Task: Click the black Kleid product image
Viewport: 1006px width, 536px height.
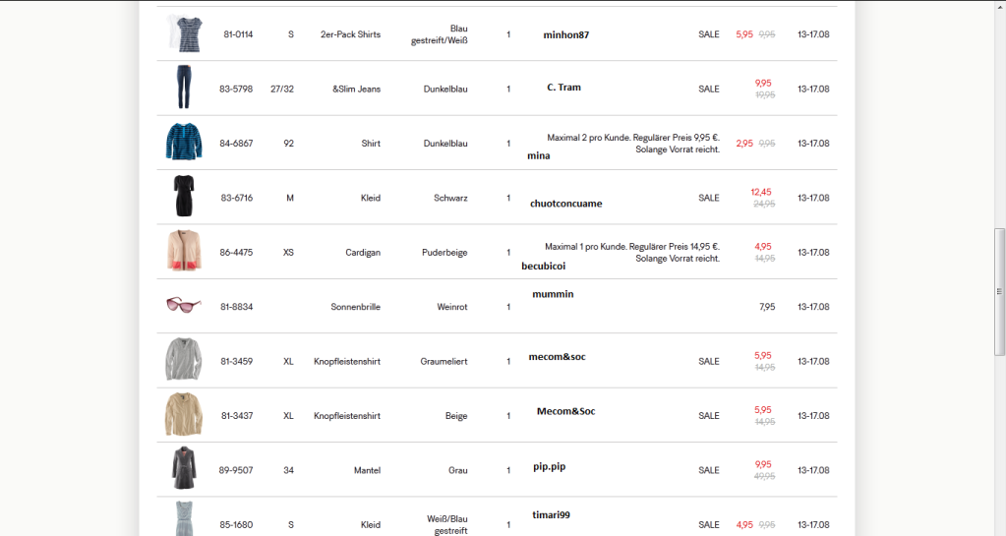Action: point(184,197)
